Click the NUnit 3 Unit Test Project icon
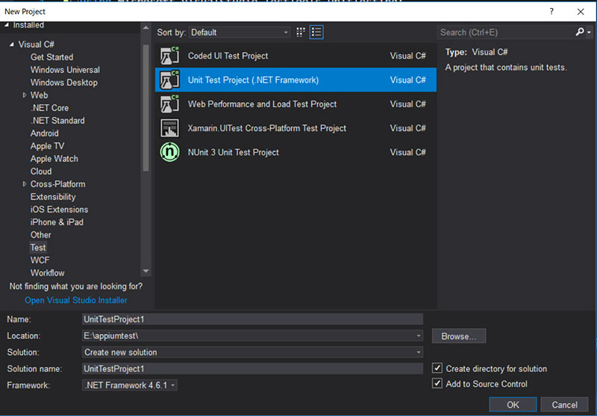This screenshot has height=416, width=597. 170,152
